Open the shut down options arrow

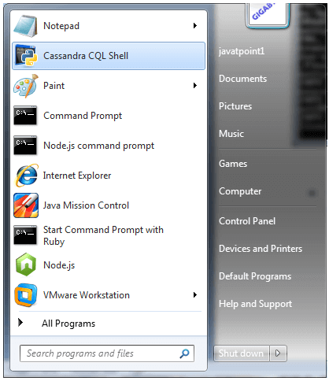coord(278,353)
